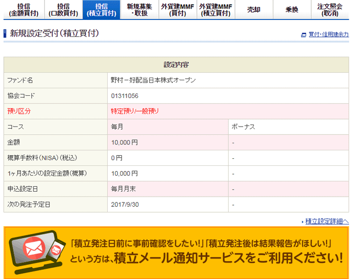Select fund name 野村－好配当日本株式オープン
This screenshot has height=279, width=354.
coord(153,80)
